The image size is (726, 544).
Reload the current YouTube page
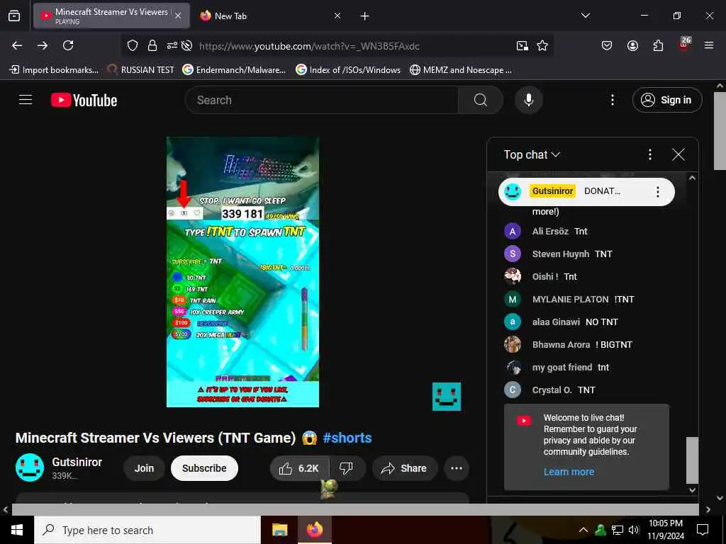pos(68,45)
